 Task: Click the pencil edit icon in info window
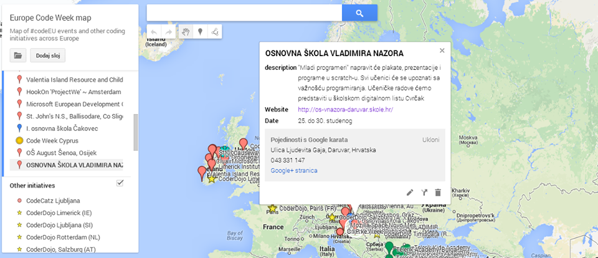click(410, 193)
